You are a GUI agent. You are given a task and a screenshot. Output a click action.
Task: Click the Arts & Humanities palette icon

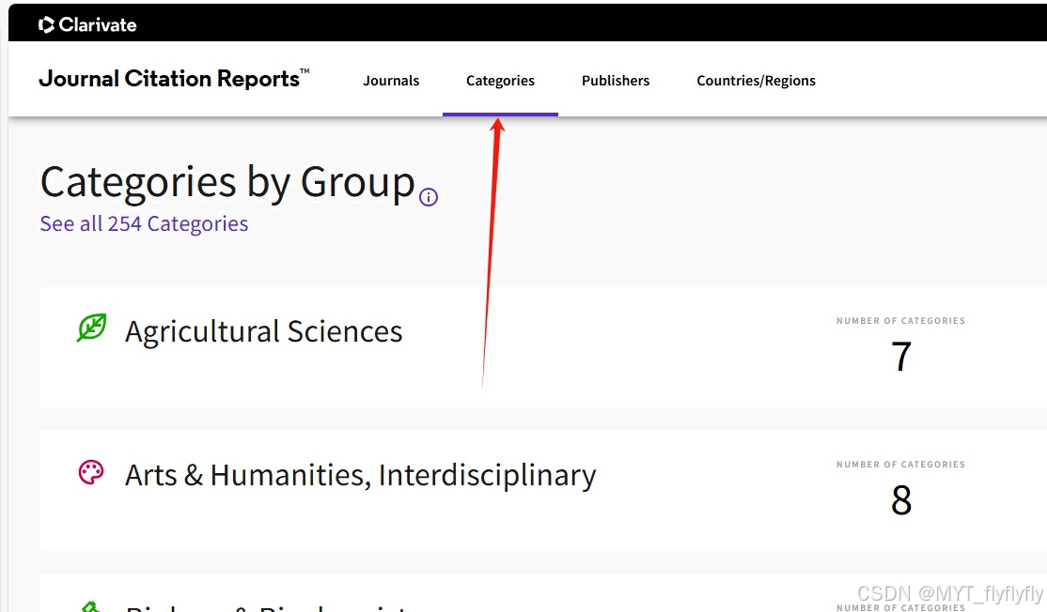pyautogui.click(x=91, y=473)
